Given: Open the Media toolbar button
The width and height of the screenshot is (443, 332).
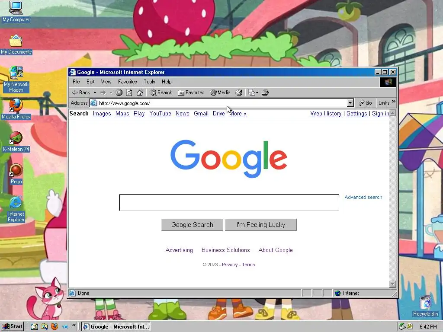Looking at the screenshot, I should [x=220, y=93].
